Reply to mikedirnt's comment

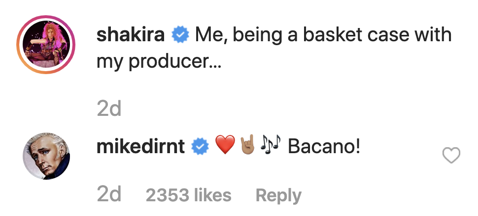click(278, 195)
